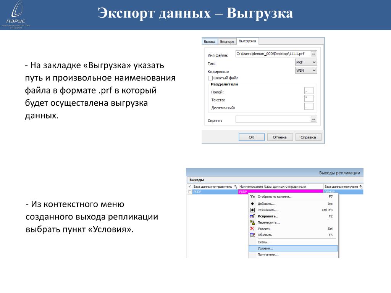Choose Условия in the context menu
Image resolution: width=391 pixels, height=293 pixels.
tap(293, 248)
